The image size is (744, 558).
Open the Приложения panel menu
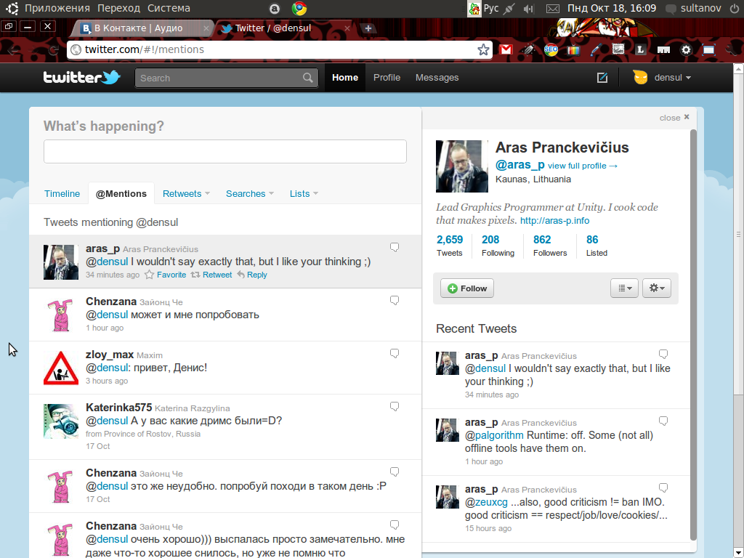pyautogui.click(x=57, y=9)
